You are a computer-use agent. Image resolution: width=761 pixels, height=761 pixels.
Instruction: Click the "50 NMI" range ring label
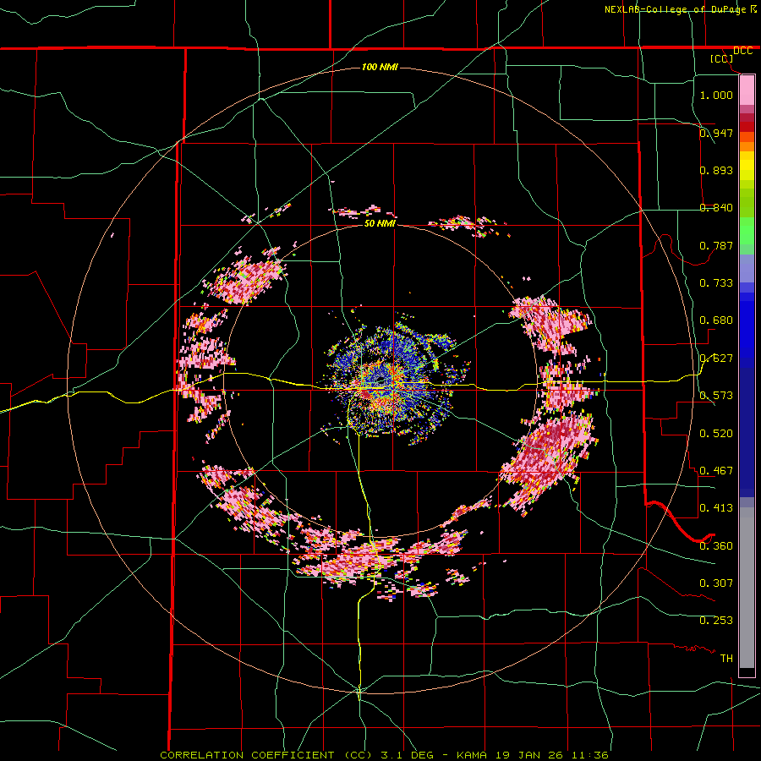click(380, 223)
